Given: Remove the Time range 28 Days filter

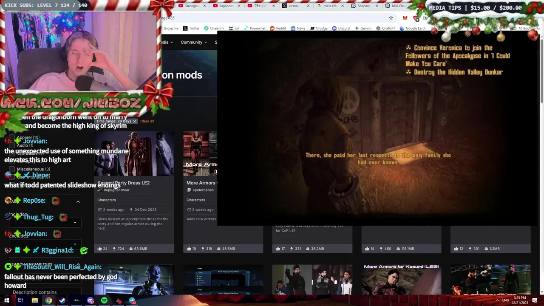Looking at the screenshot, I should point(134,121).
